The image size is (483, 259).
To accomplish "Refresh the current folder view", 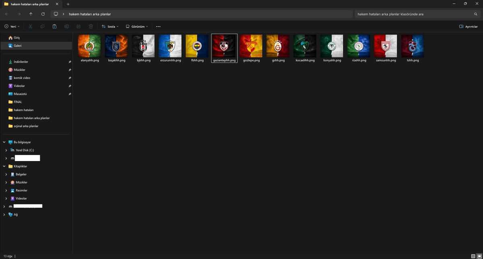I will click(x=43, y=14).
